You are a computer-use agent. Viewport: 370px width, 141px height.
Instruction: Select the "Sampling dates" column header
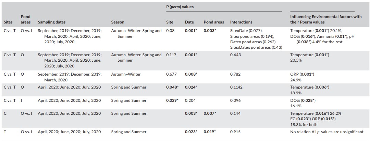[51, 22]
